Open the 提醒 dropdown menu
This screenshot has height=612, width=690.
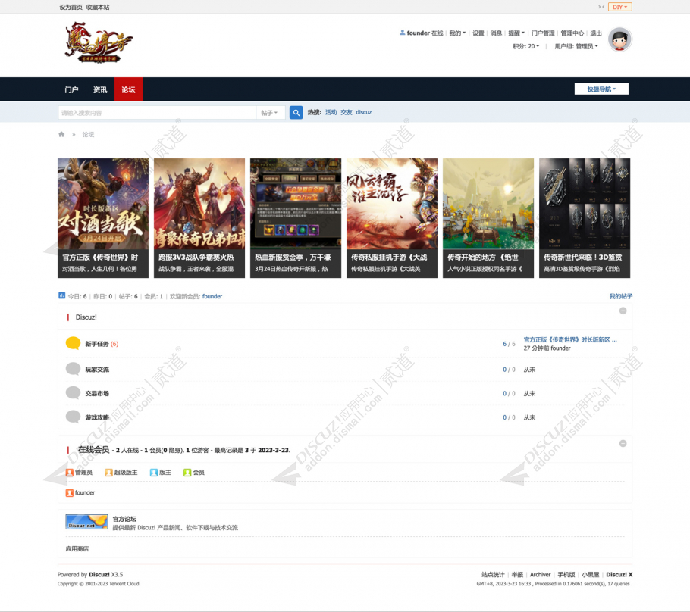[x=516, y=33]
